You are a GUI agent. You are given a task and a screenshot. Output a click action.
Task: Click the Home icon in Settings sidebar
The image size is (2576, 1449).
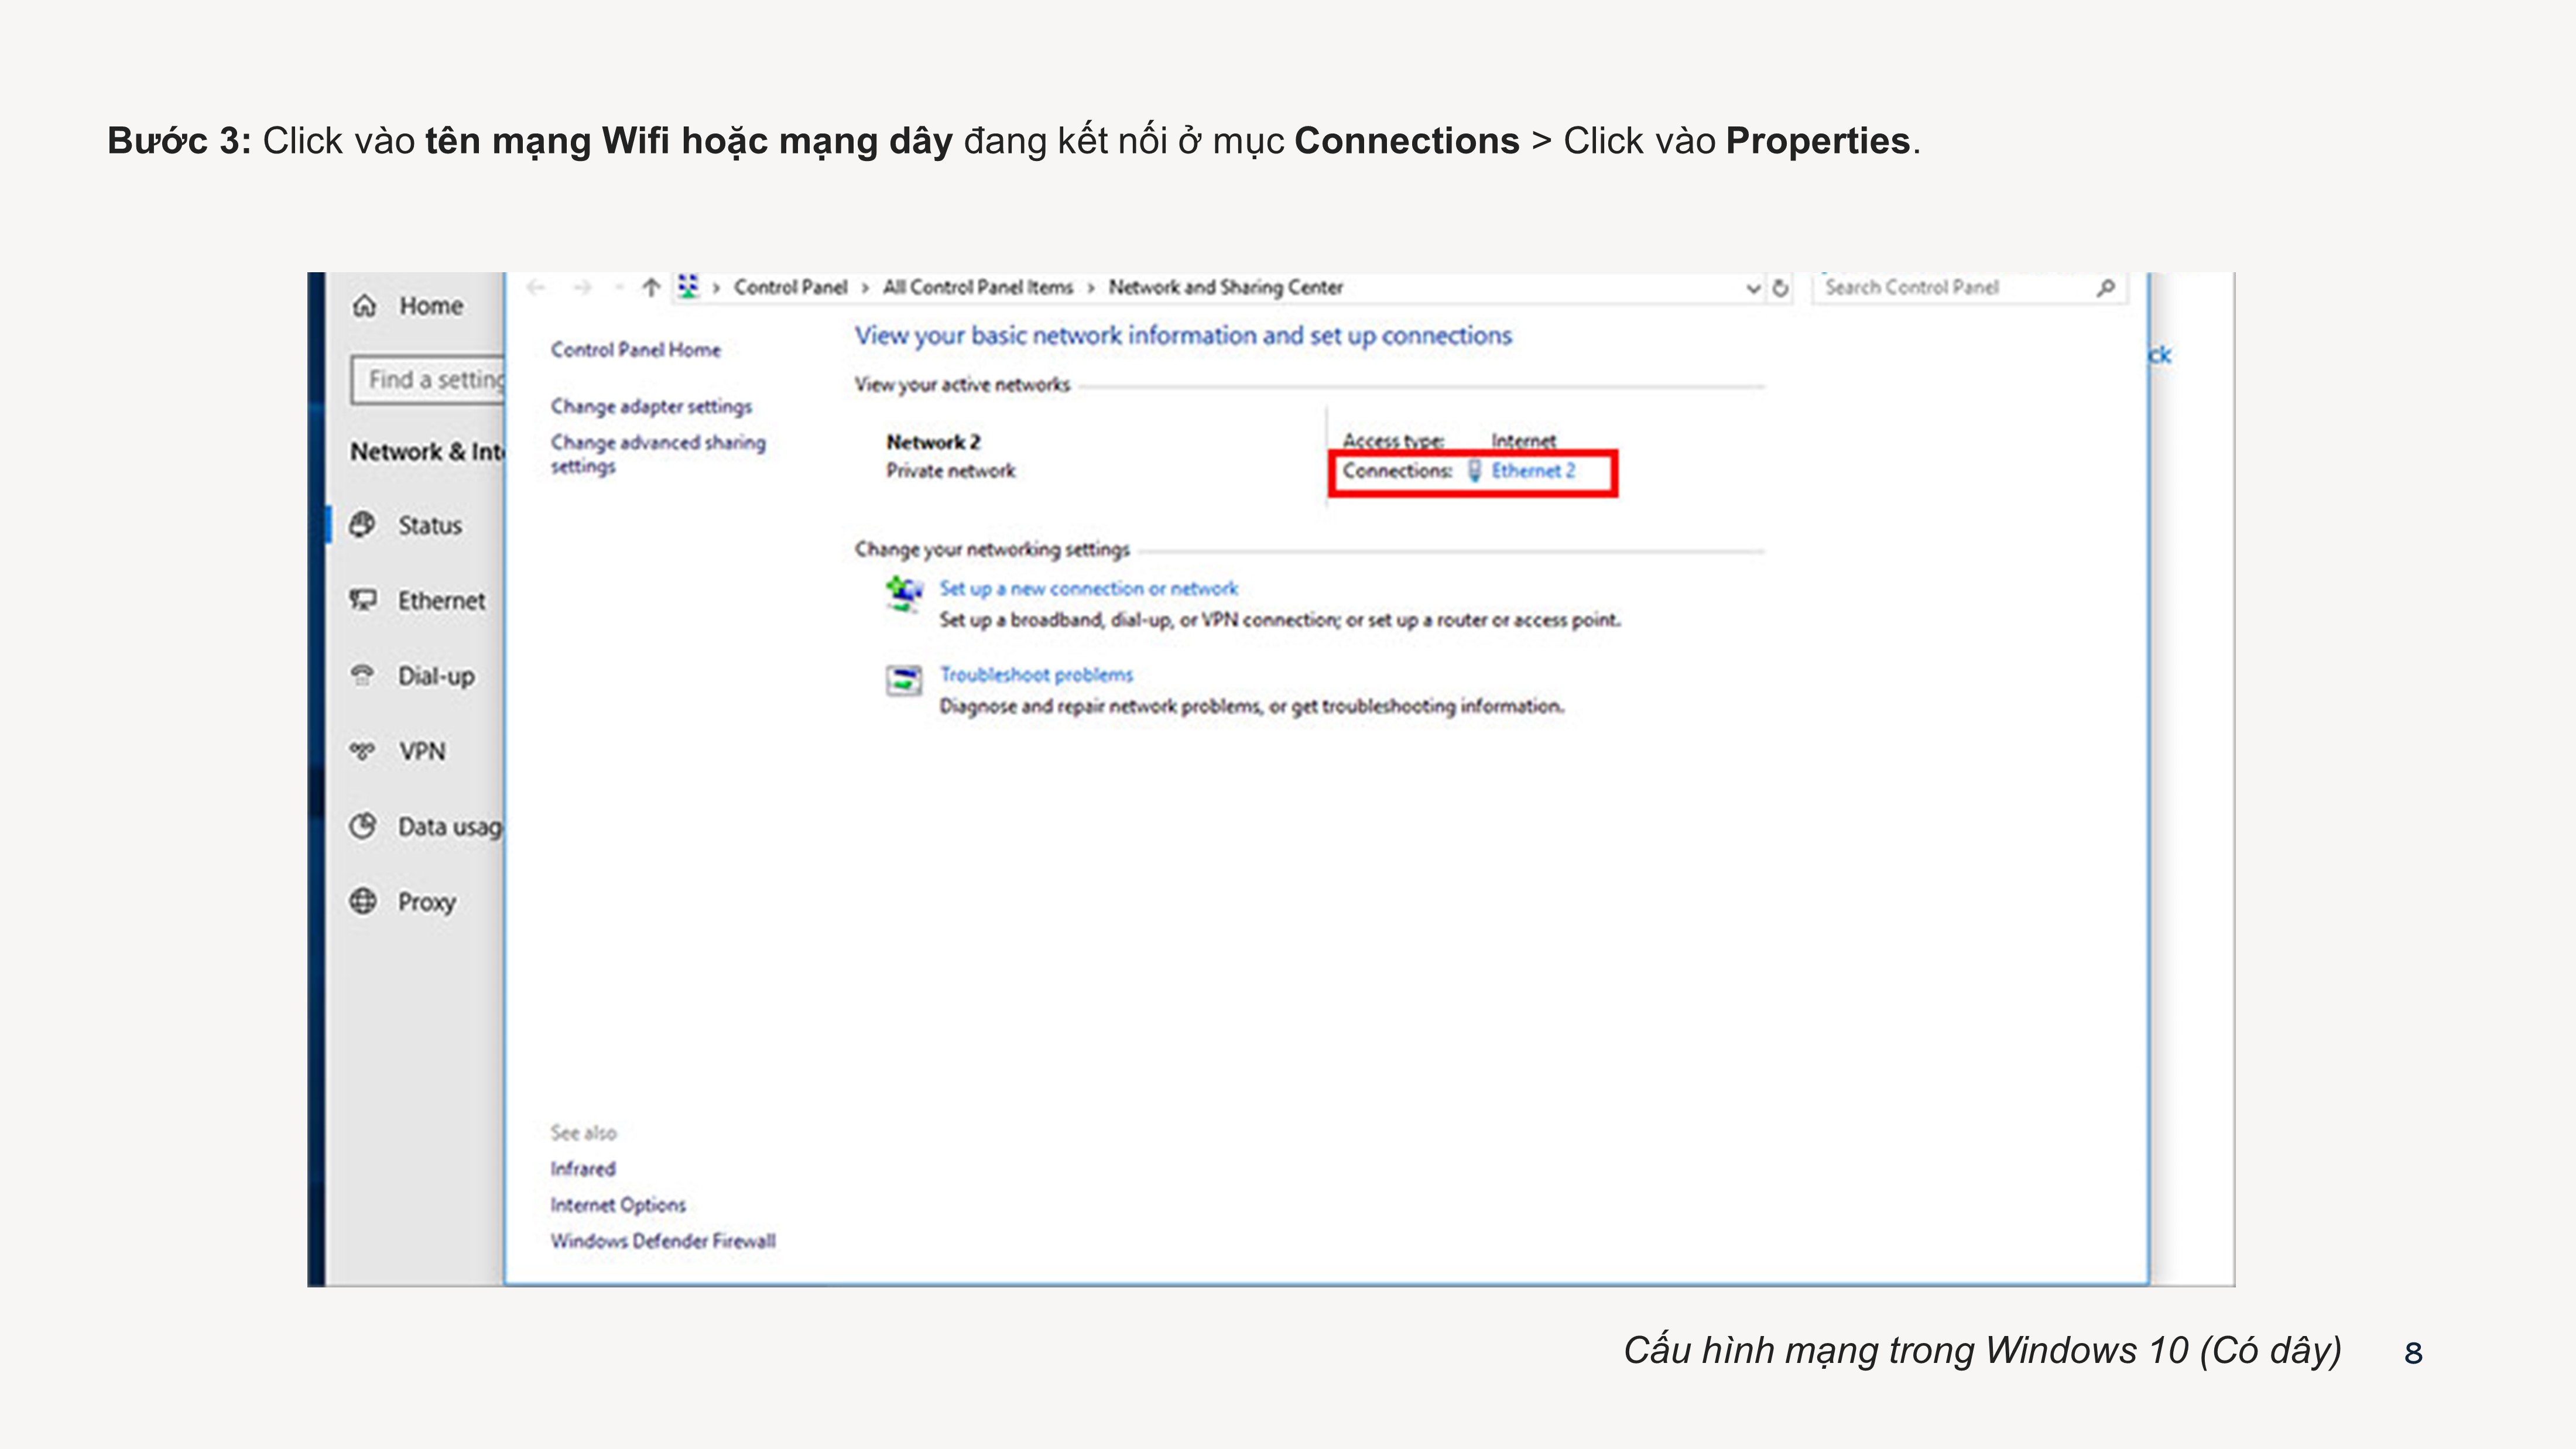[365, 306]
